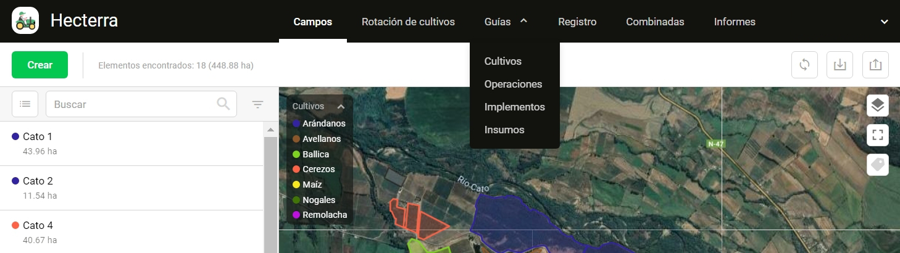Select Insumos from the Guías menu
The image size is (900, 253).
tap(504, 130)
